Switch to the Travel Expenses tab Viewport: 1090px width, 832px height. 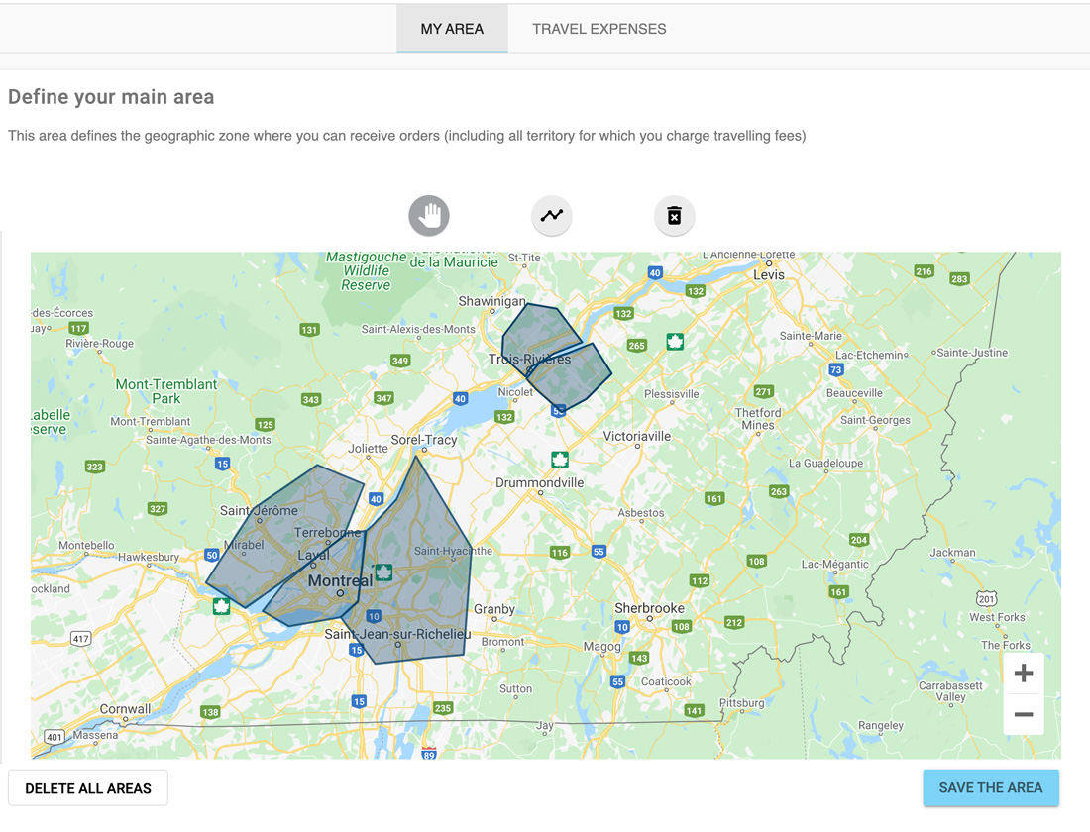(x=599, y=29)
